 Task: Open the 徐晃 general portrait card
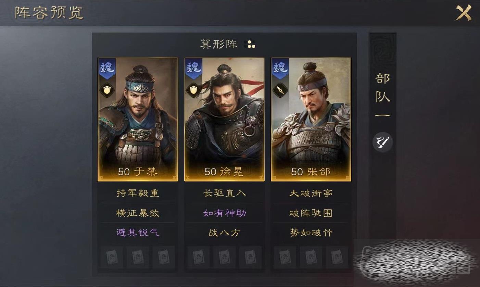click(x=224, y=119)
